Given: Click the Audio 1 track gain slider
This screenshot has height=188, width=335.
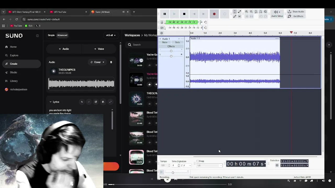Looking at the screenshot, I should coord(171,51).
